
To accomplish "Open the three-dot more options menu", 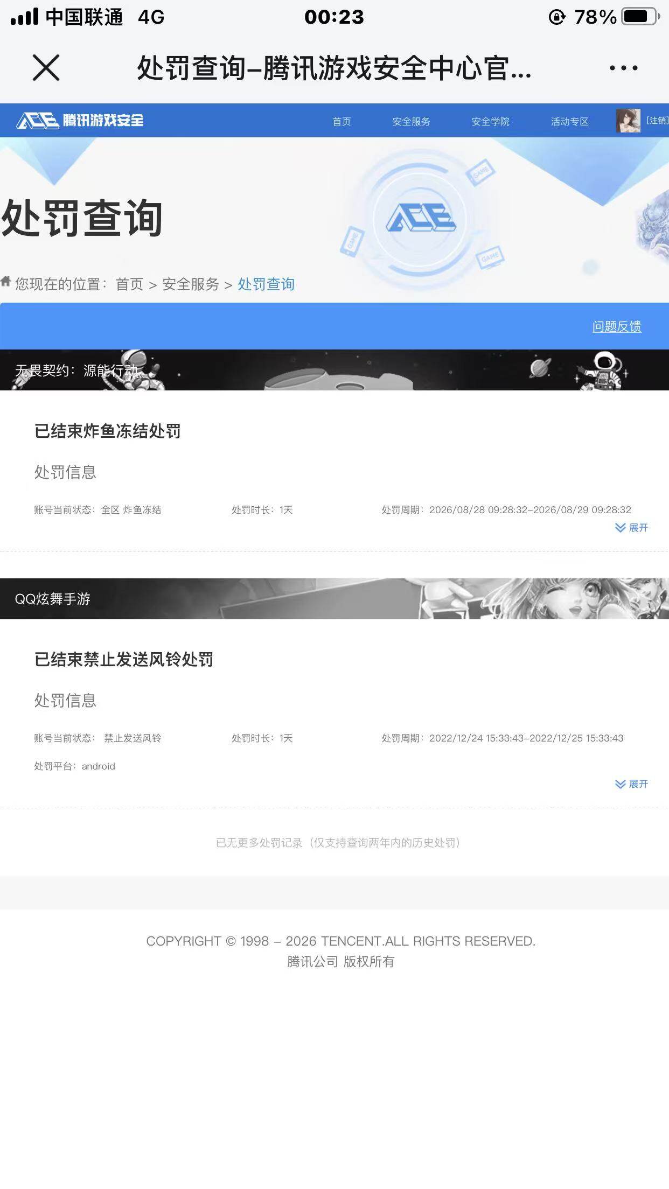I will tap(623, 68).
